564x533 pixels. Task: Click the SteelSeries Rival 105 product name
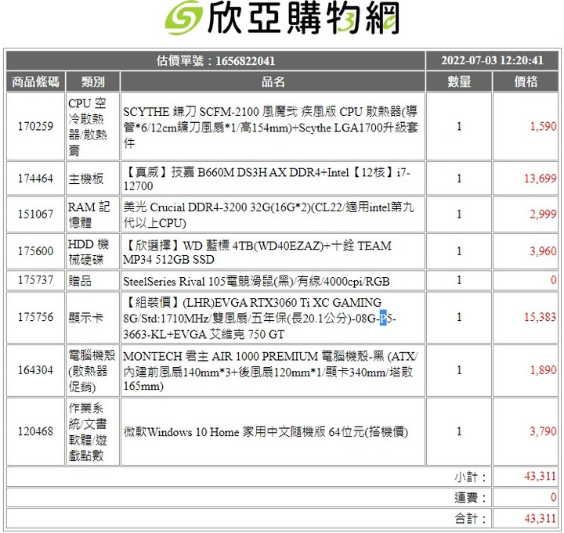[256, 281]
